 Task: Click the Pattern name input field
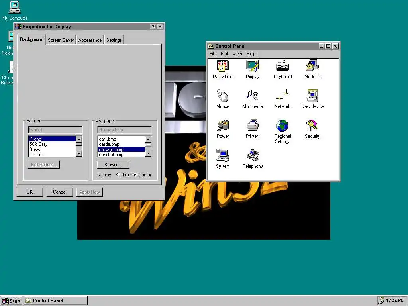click(55, 130)
